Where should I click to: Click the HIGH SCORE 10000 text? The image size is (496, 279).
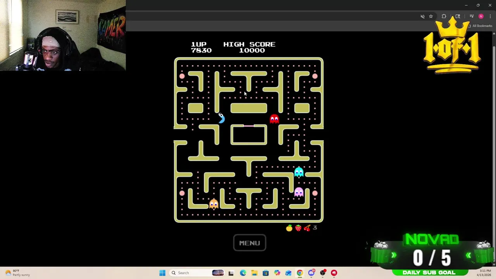tap(250, 47)
